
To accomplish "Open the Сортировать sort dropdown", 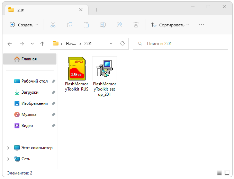I will tap(170, 25).
